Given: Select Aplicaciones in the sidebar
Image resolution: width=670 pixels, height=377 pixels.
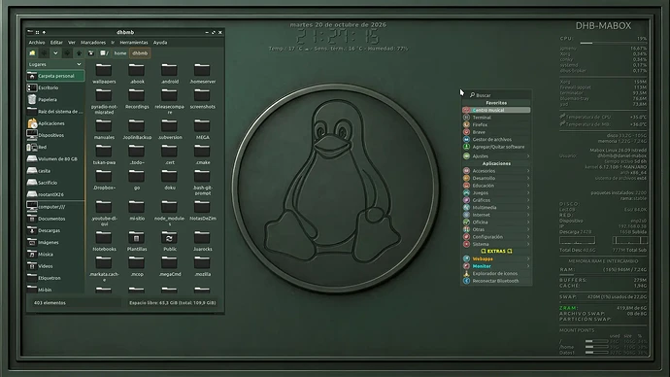Looking at the screenshot, I should [55, 123].
